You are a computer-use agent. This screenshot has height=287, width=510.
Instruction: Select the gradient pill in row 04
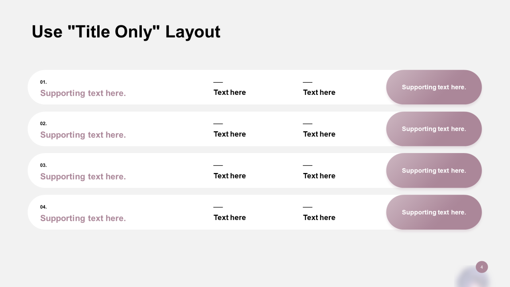[x=434, y=212]
